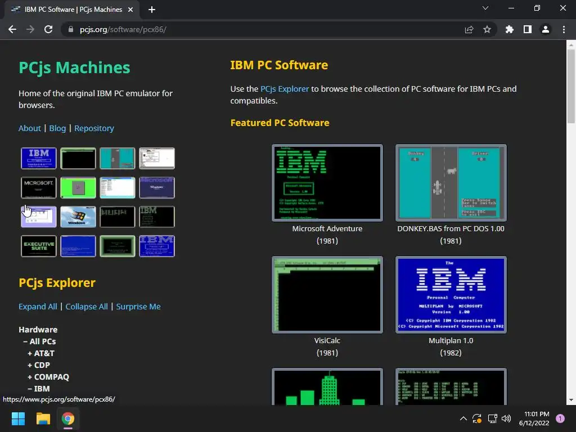Follow the PCjs Explorer link in text
The image size is (576, 432).
[284, 89]
